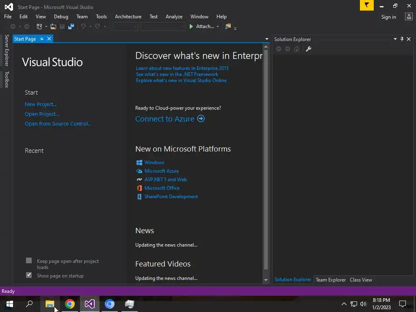The height and width of the screenshot is (312, 416).
Task: Open the Solution Configurations combo box
Action: tap(125, 26)
